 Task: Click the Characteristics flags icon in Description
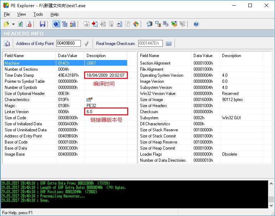coord(89,100)
